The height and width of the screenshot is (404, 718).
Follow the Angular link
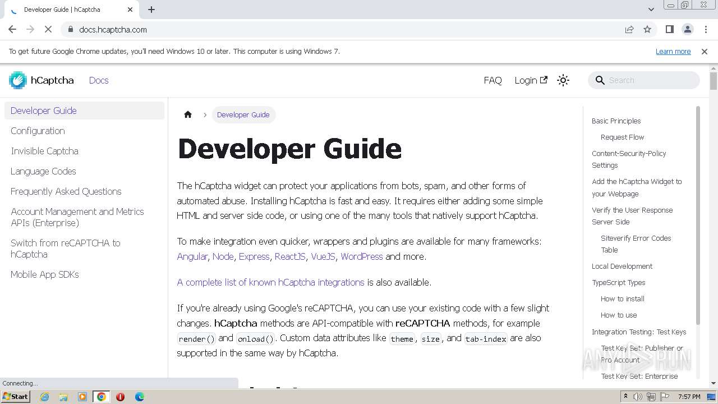point(192,256)
